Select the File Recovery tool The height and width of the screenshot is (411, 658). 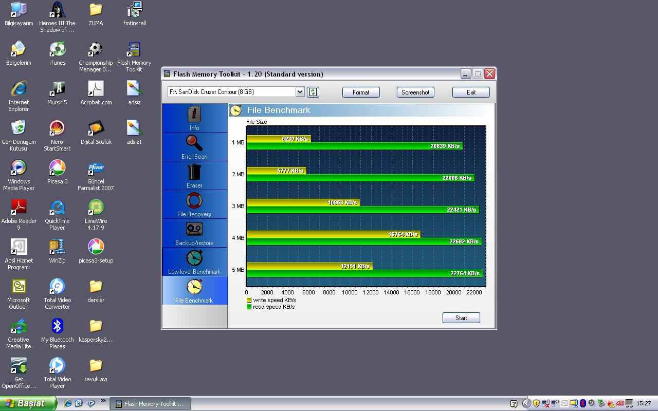[x=194, y=204]
